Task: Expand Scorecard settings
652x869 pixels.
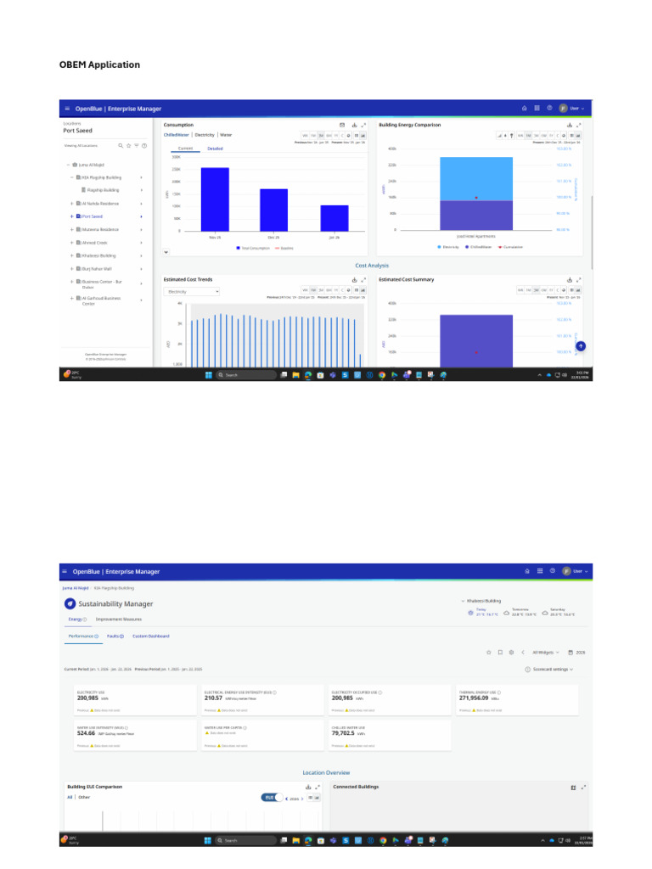Action: tap(549, 670)
